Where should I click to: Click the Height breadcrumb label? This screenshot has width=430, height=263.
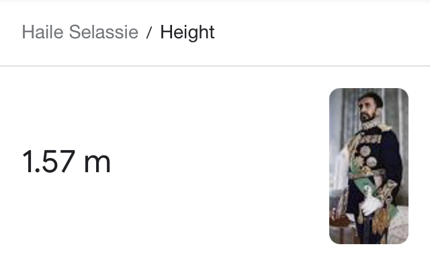(187, 33)
